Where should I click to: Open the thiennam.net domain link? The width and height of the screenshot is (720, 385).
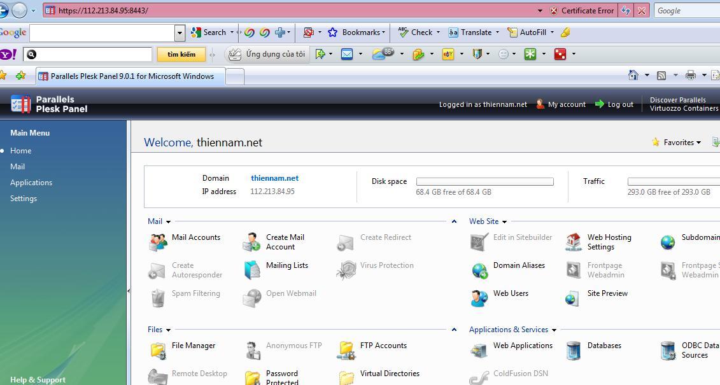click(x=274, y=178)
